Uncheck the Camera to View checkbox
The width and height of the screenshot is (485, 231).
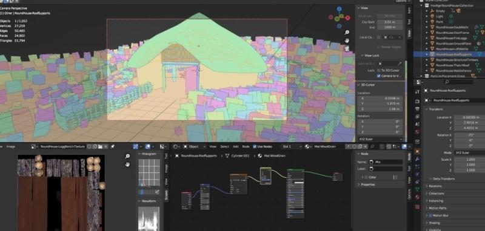pyautogui.click(x=378, y=76)
